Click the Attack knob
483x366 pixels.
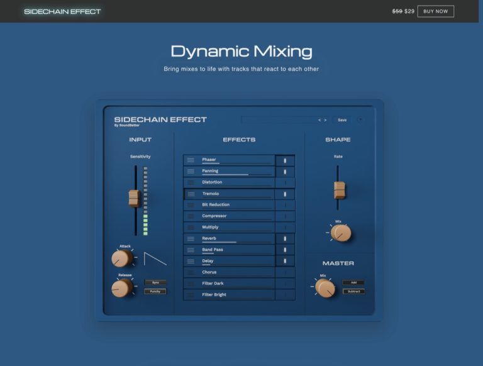tap(121, 258)
